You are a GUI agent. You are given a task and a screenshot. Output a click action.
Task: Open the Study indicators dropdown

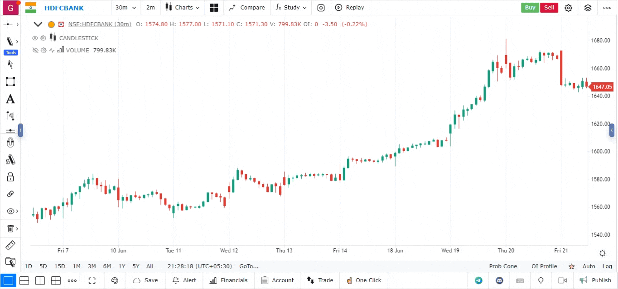291,8
